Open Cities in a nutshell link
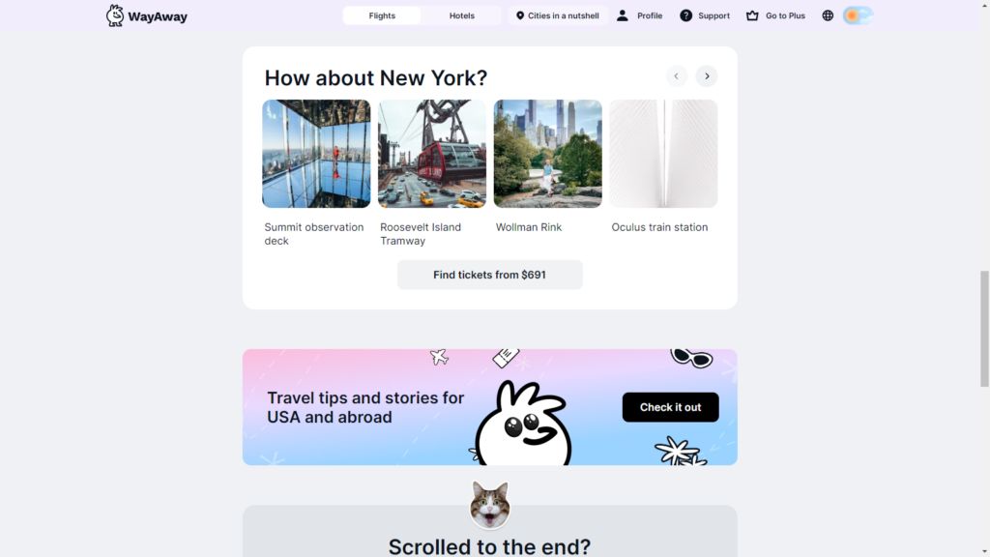990x557 pixels. click(558, 15)
